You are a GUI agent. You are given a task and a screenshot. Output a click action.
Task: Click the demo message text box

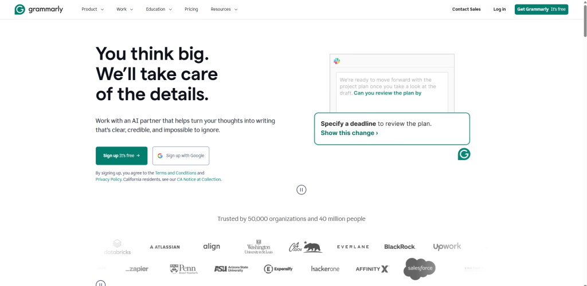click(x=392, y=92)
